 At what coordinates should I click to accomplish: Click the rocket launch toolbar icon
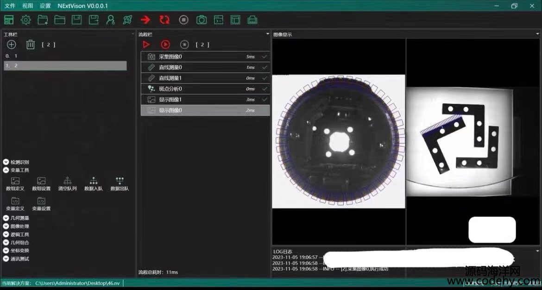click(x=127, y=20)
